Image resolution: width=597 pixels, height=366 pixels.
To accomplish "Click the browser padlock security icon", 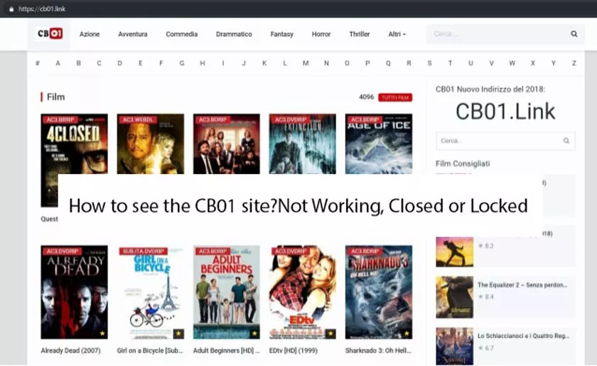I will tap(11, 9).
